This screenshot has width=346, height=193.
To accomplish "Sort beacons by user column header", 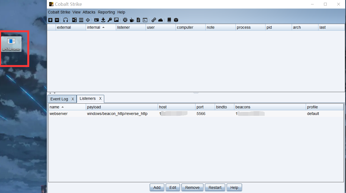I will click(161, 27).
